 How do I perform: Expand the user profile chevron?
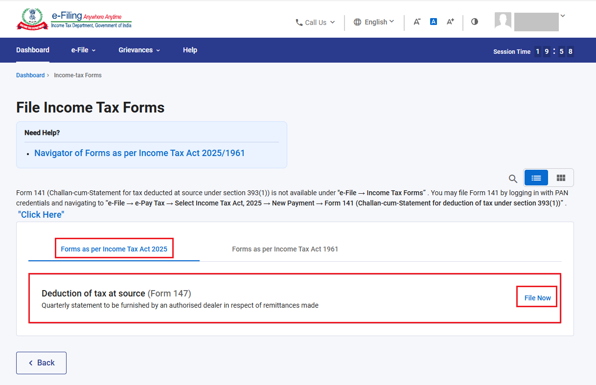coord(563,16)
